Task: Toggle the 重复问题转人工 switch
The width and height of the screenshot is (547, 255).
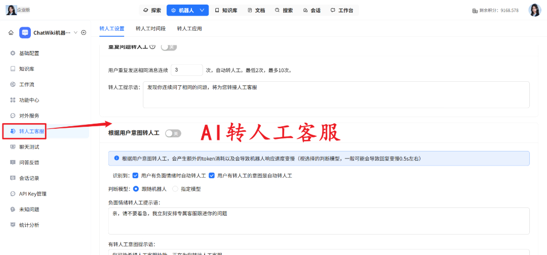Action: point(169,47)
